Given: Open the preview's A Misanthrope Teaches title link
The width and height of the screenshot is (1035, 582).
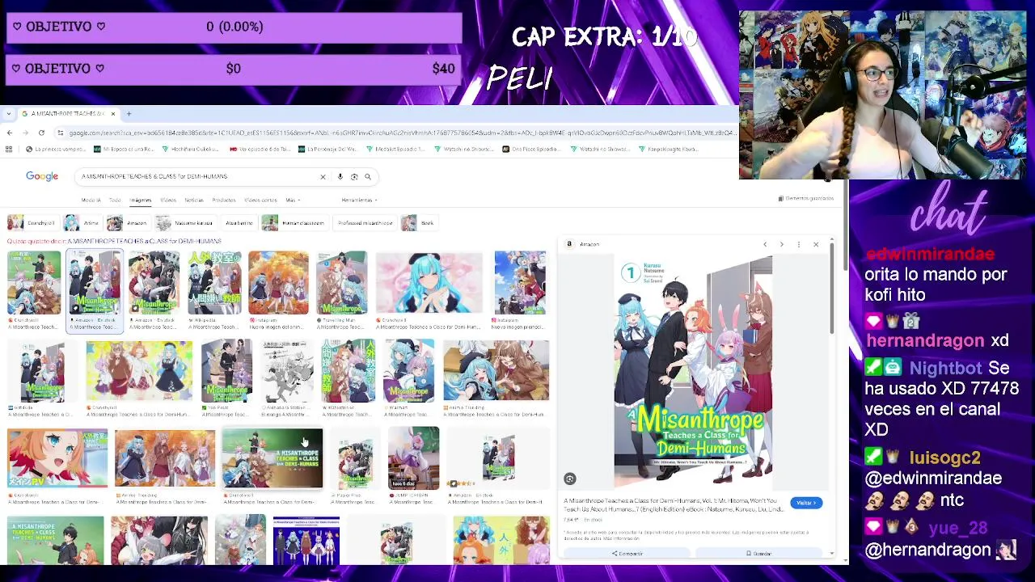Looking at the screenshot, I should pyautogui.click(x=674, y=504).
